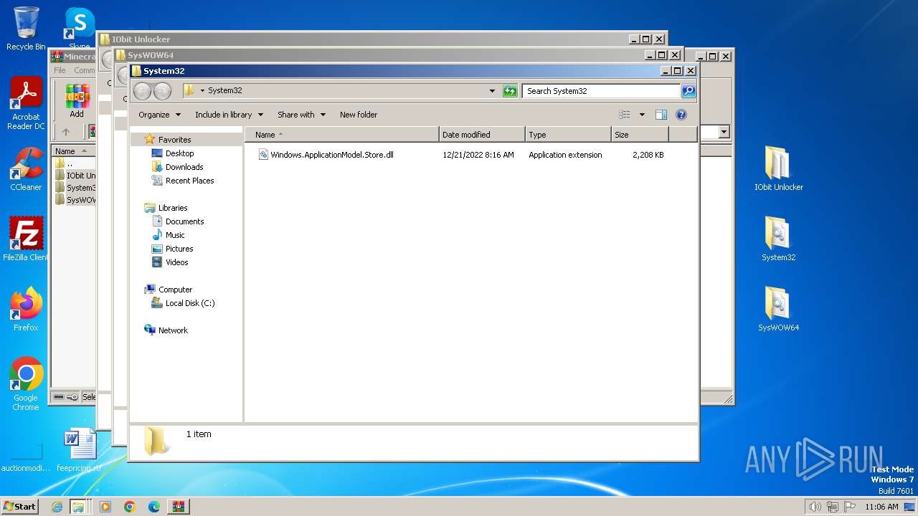Go forward in the System32 Explorer window
Image resolution: width=918 pixels, height=516 pixels.
click(163, 91)
